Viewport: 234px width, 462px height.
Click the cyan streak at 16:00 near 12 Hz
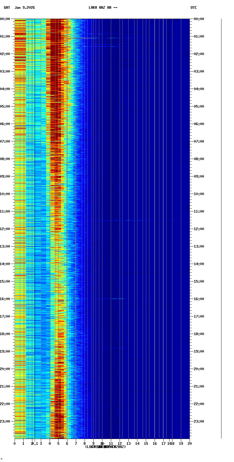click(118, 299)
